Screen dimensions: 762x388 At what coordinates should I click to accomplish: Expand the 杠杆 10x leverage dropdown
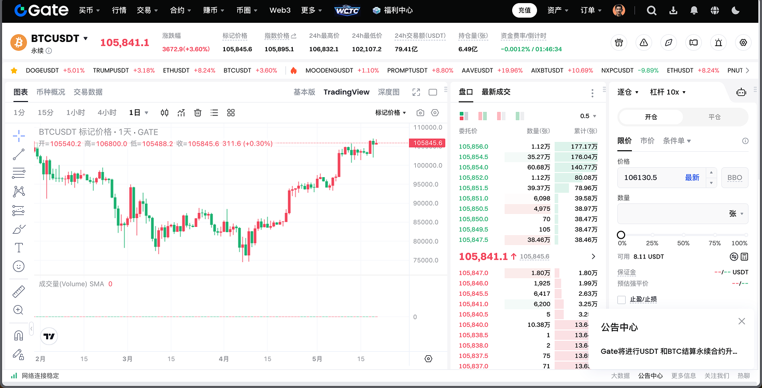point(668,92)
